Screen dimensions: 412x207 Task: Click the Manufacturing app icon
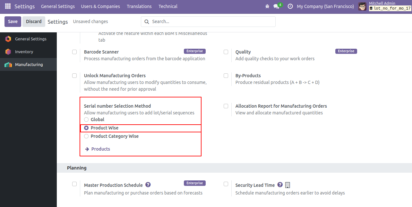(8, 64)
